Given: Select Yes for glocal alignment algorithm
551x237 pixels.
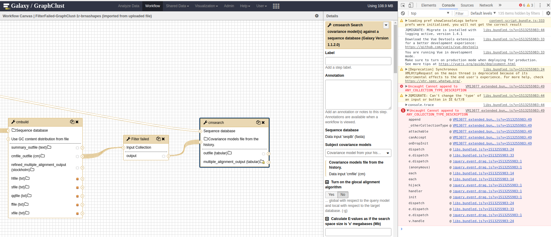Looking at the screenshot, I should [331, 195].
